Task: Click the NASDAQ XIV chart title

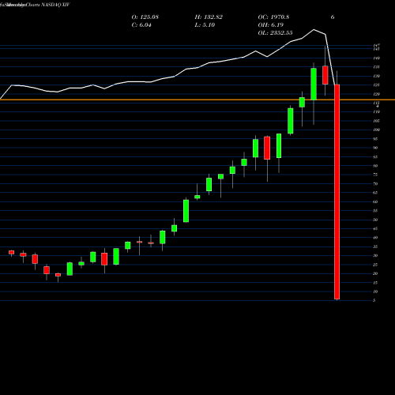Action: pyautogui.click(x=55, y=5)
